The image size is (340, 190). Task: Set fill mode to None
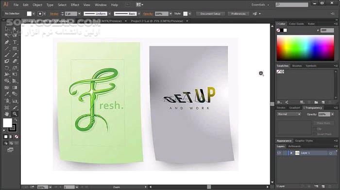17,137
